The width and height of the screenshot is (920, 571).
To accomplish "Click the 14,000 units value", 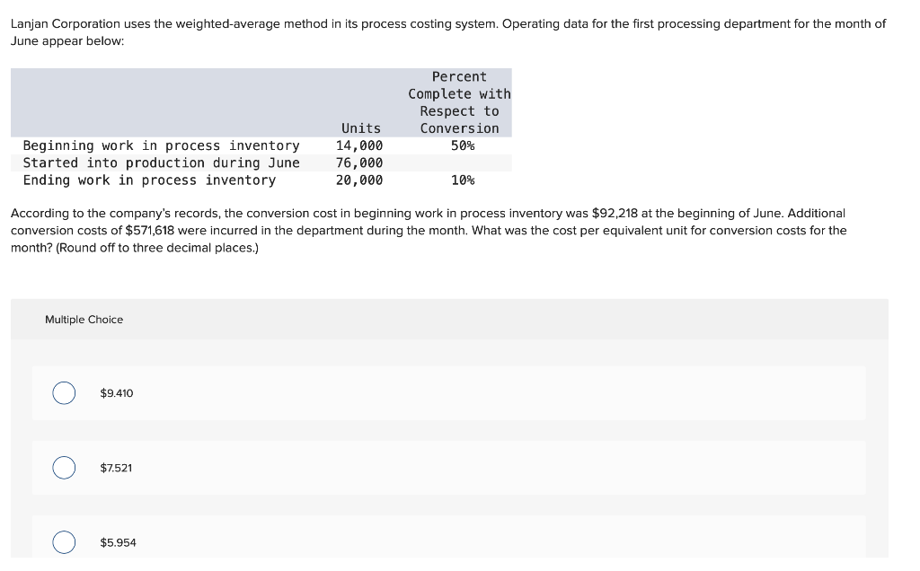I will [x=359, y=145].
